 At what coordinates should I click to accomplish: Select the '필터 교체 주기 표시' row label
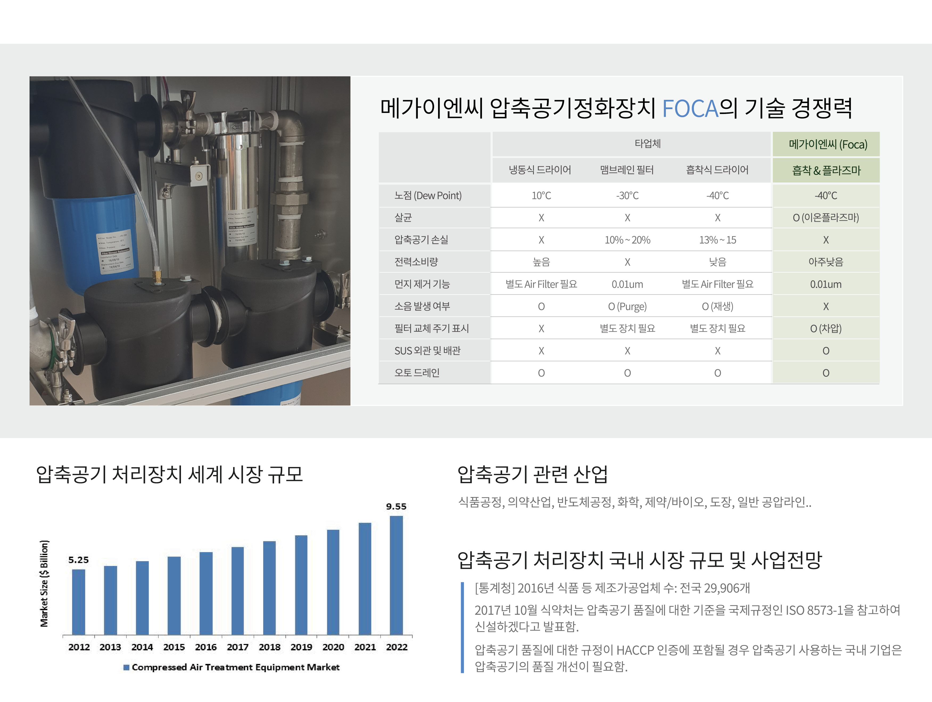pos(431,328)
